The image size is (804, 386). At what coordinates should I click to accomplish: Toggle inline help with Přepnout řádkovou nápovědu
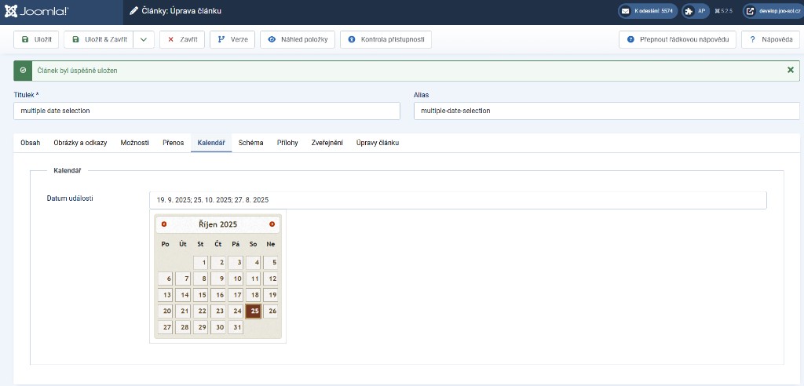tap(678, 40)
